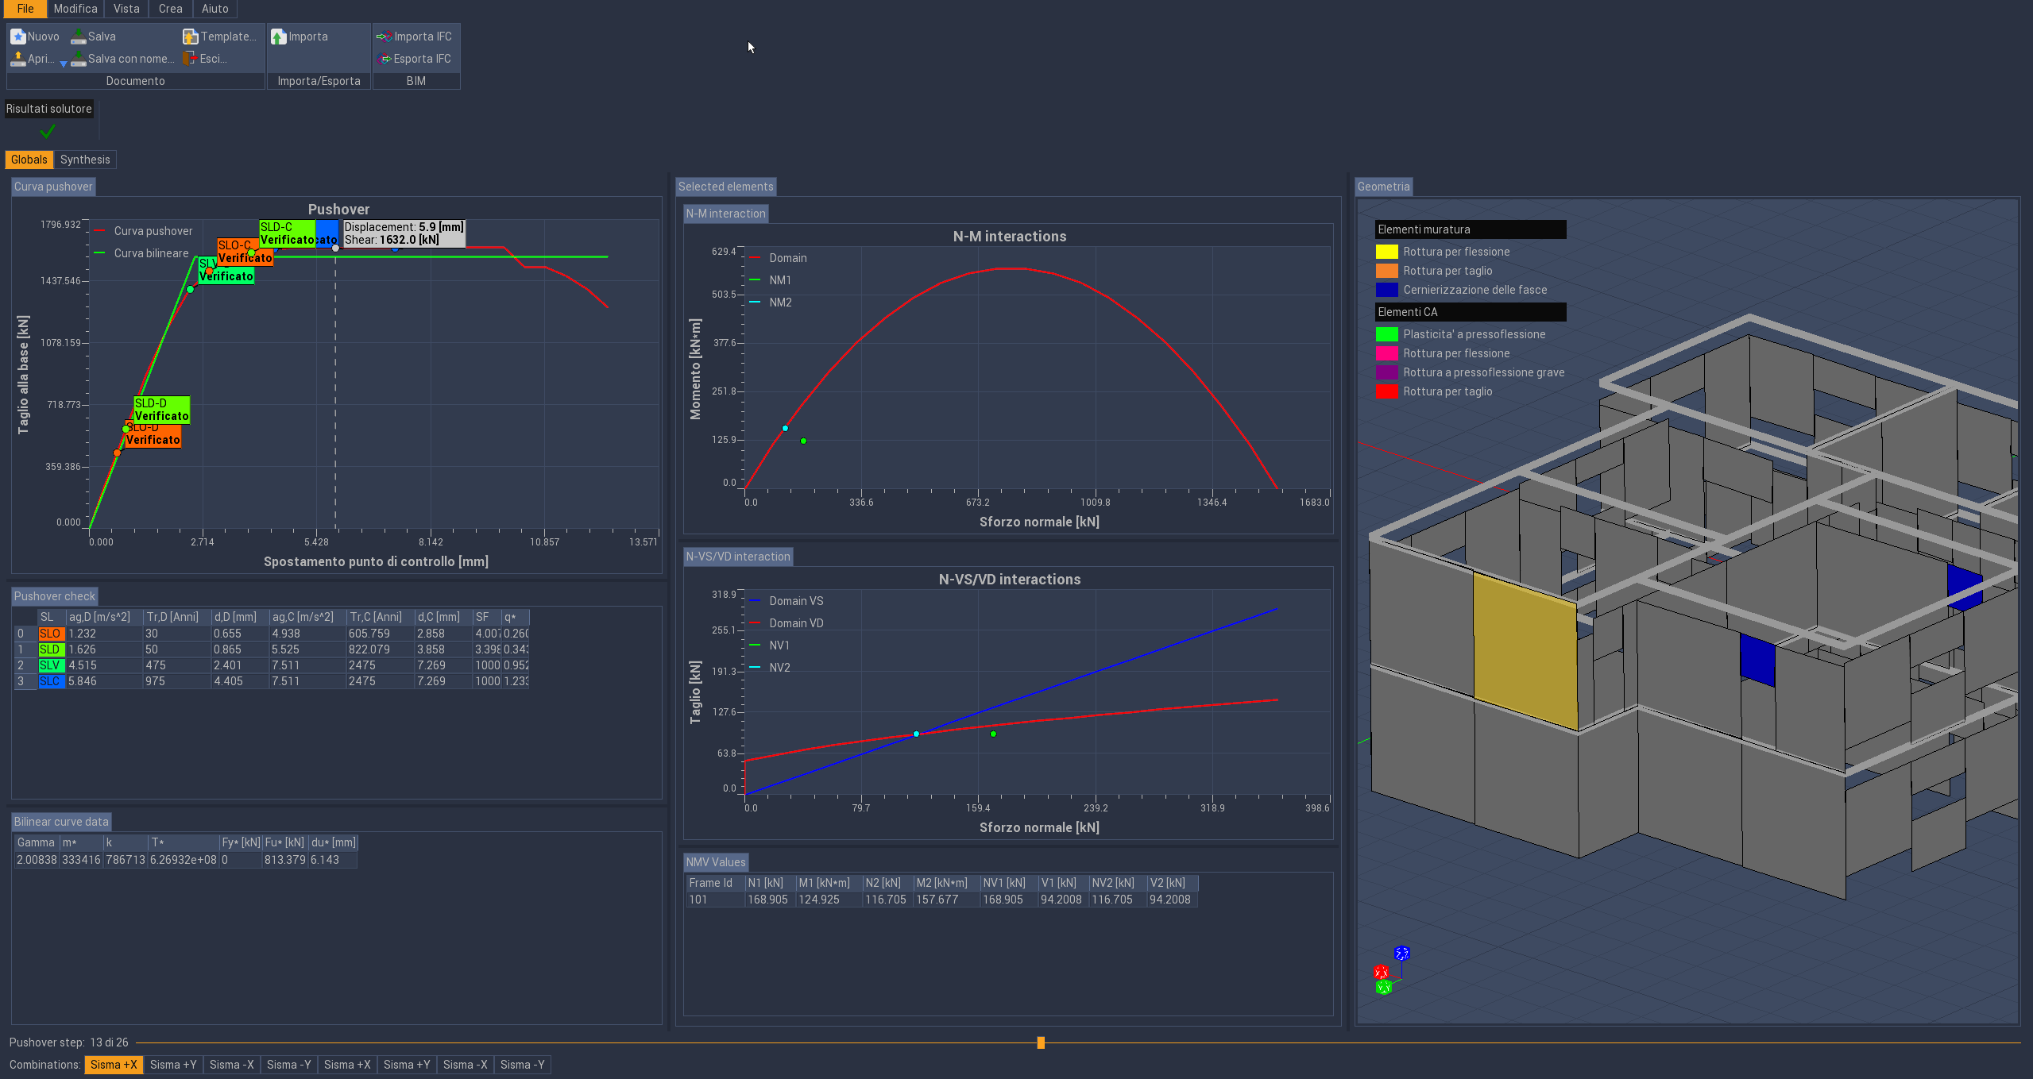Click the Nuovo new document icon
Image resolution: width=2033 pixels, height=1079 pixels.
[18, 37]
